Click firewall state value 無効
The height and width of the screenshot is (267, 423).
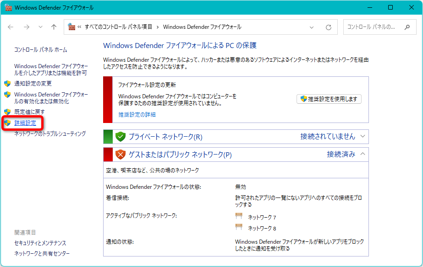[x=241, y=187]
